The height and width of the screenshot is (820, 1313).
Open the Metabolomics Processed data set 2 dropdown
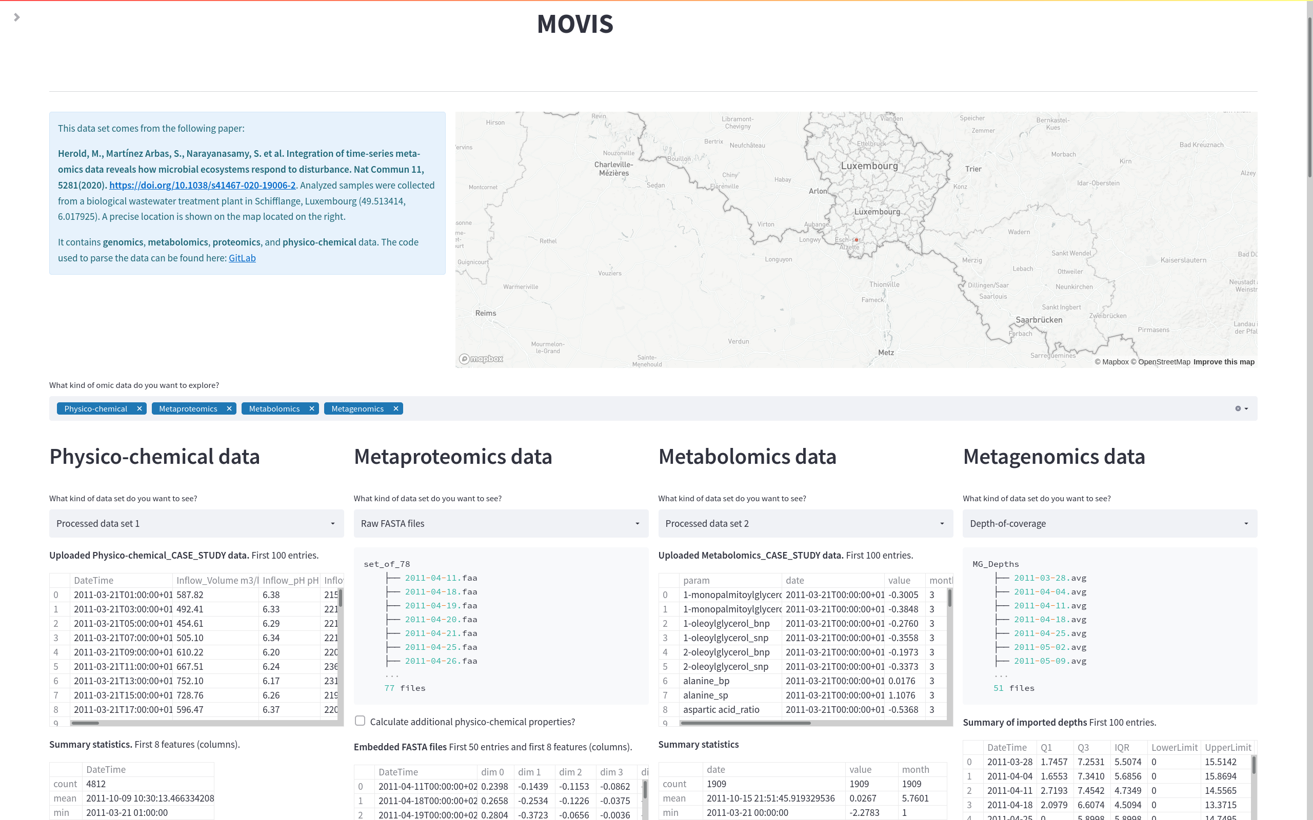coord(805,523)
